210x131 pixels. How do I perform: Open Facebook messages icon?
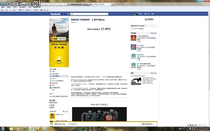[x=65, y=14]
